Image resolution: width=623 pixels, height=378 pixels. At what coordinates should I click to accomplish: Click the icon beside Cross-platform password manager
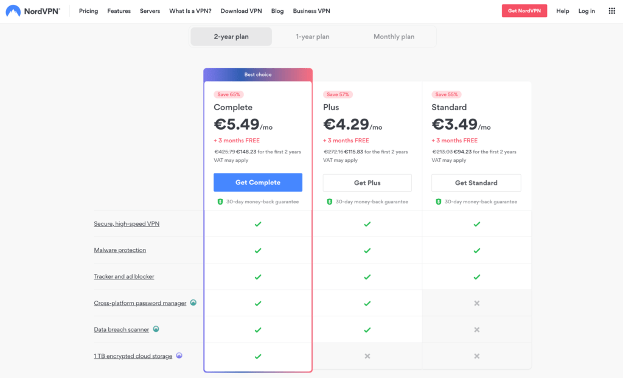pyautogui.click(x=193, y=303)
